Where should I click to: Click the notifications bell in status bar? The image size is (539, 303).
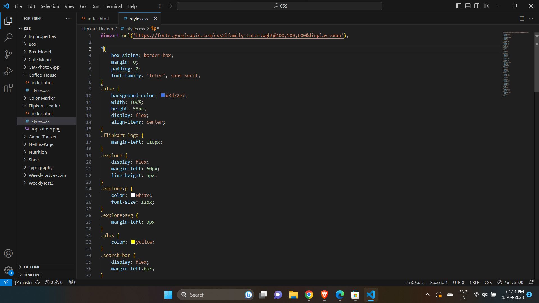pyautogui.click(x=531, y=282)
